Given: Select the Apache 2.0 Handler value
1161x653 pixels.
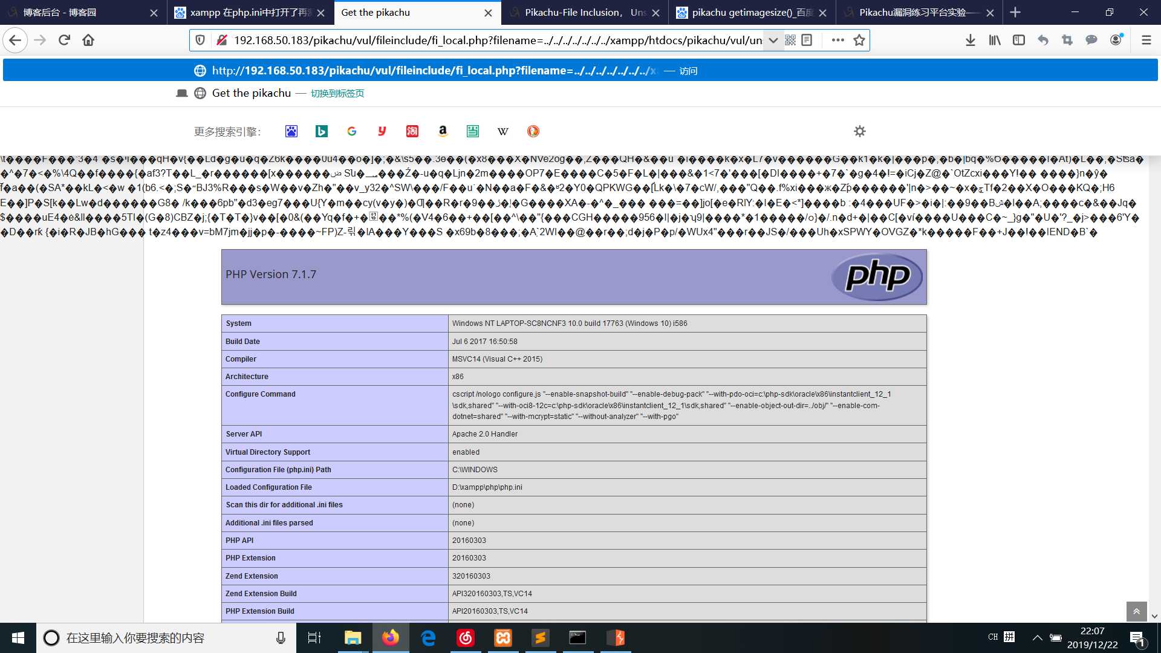Looking at the screenshot, I should tap(485, 434).
